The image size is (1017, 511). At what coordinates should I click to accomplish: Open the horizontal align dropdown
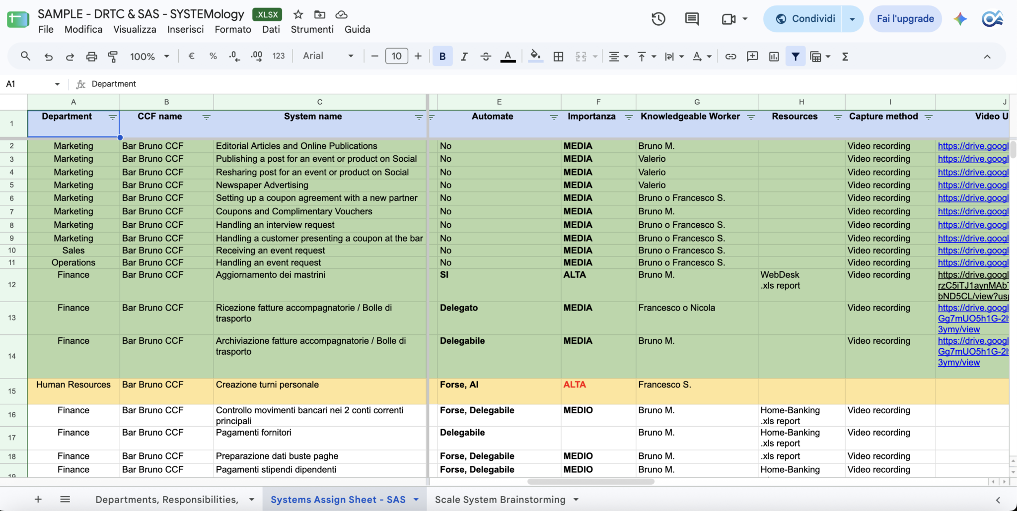619,57
